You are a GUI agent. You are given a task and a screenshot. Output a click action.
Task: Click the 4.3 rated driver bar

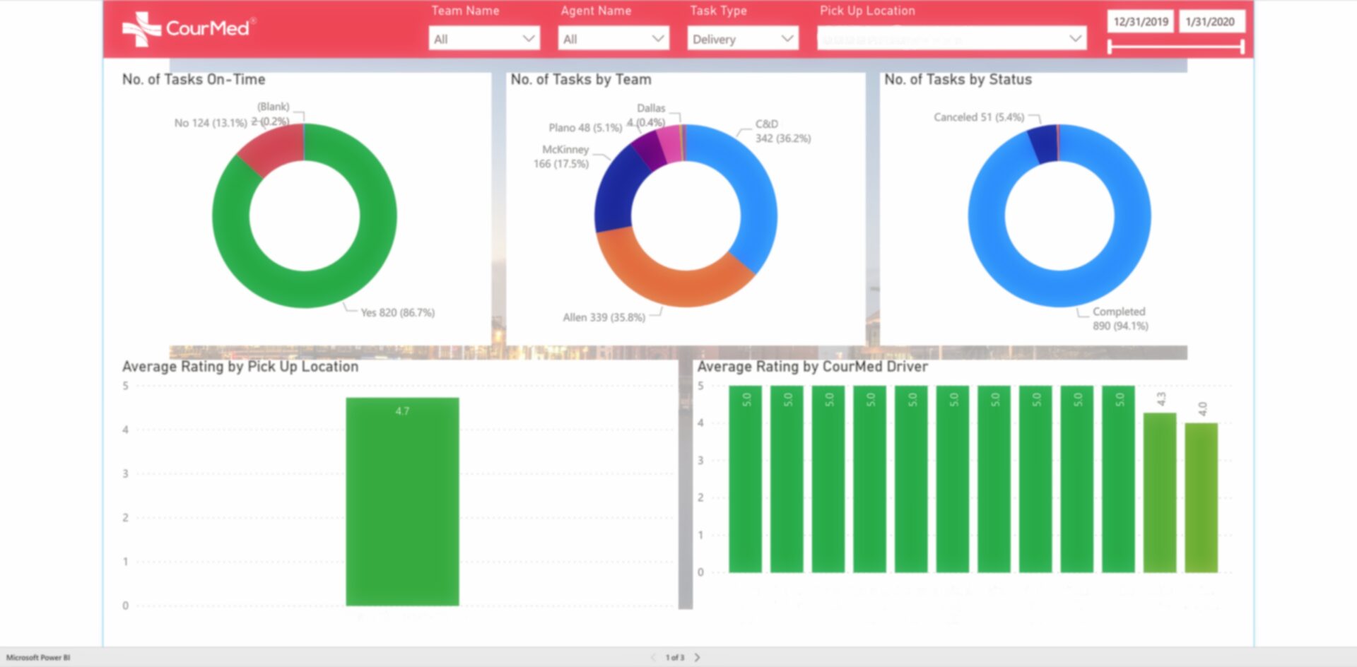click(1160, 492)
